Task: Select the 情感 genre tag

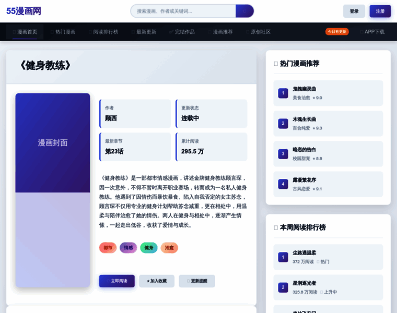Action: pos(128,248)
